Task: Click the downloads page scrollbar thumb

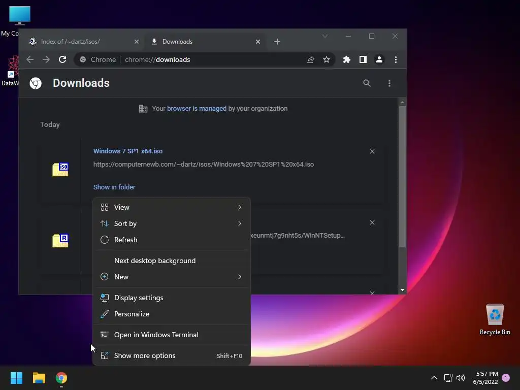Action: [x=402, y=176]
